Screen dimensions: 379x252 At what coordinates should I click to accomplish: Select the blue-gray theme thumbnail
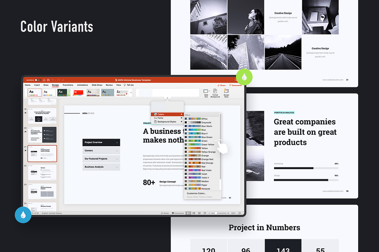[107, 92]
